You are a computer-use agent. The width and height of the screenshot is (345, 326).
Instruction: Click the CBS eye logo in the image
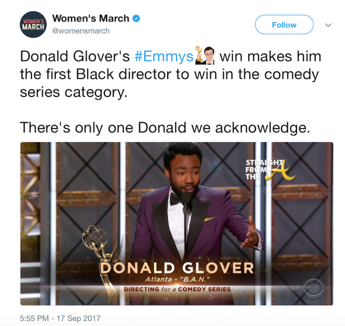313,287
